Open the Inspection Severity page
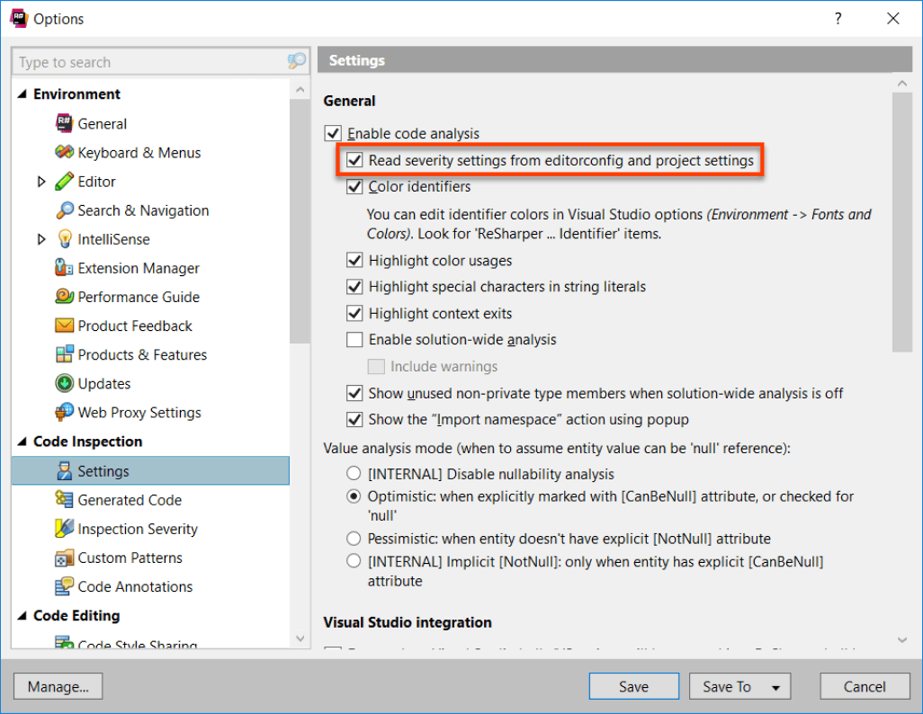 135,528
